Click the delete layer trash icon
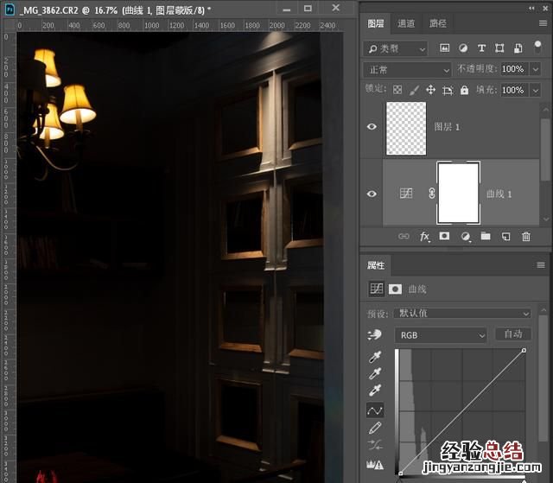 click(x=526, y=236)
